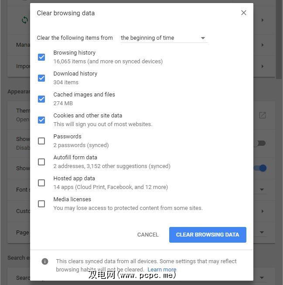Click the open-external icon in Themes row

click(x=263, y=115)
